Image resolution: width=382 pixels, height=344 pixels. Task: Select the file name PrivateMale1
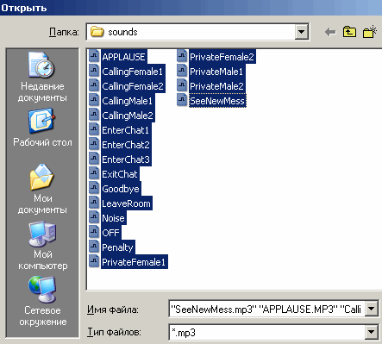(x=216, y=72)
